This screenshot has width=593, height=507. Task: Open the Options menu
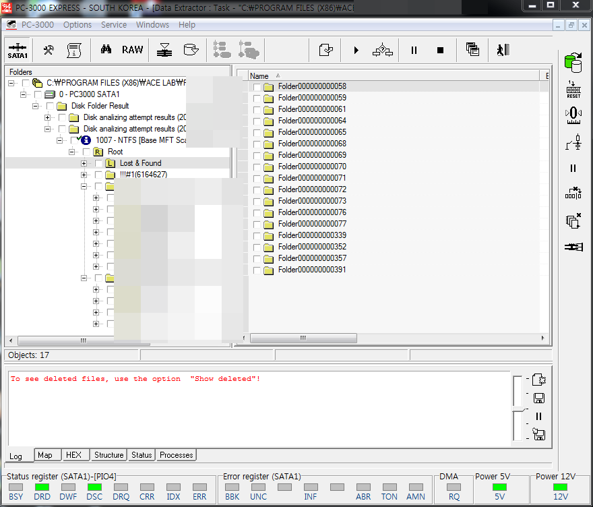pos(77,25)
